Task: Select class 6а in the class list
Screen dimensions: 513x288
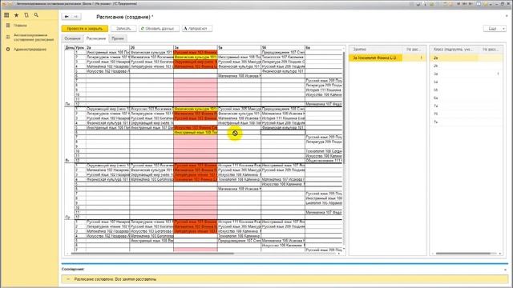Action: (466, 98)
